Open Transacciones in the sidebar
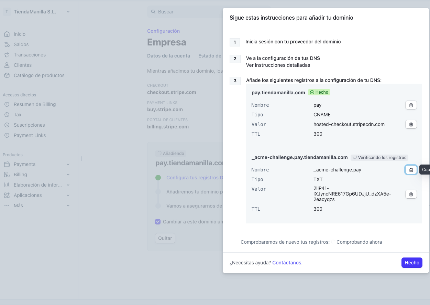Image resolution: width=430 pixels, height=305 pixels. click(x=30, y=55)
